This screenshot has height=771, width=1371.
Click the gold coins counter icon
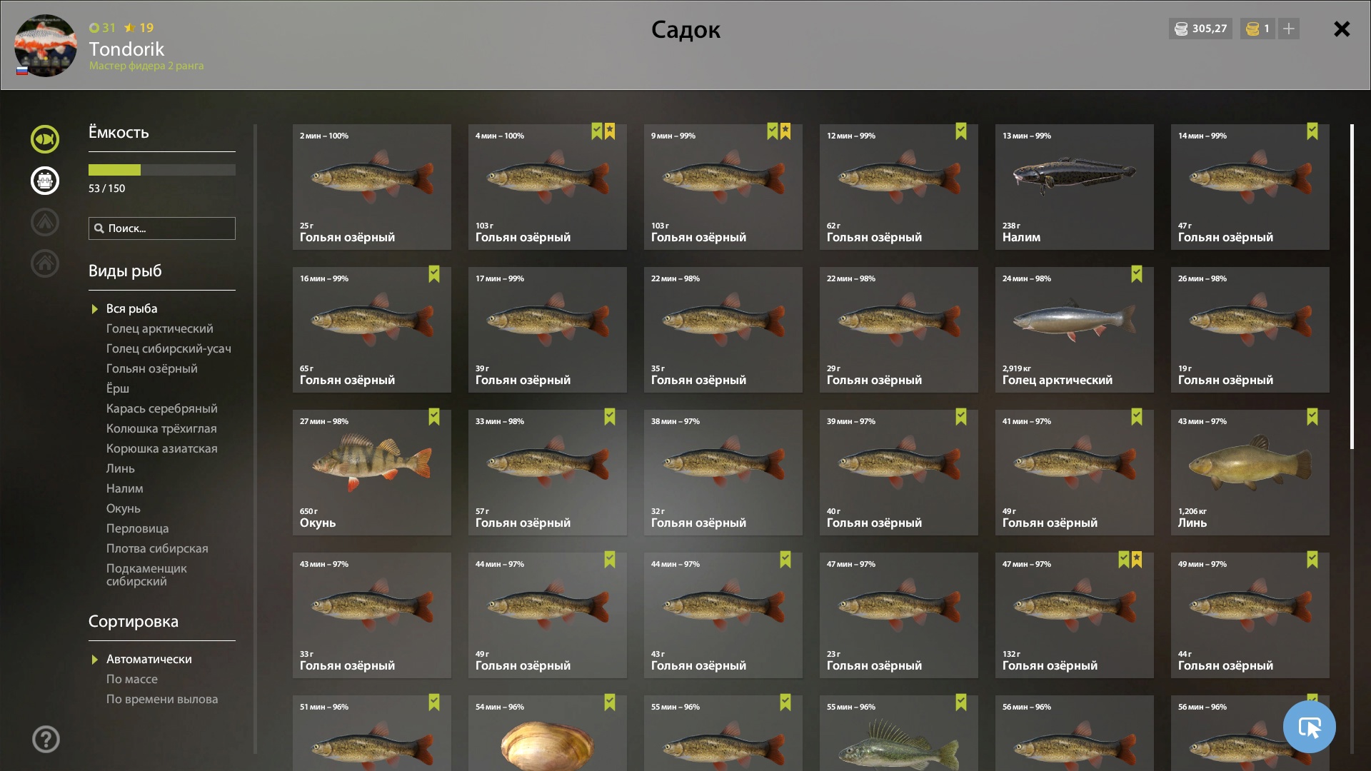pos(1252,29)
